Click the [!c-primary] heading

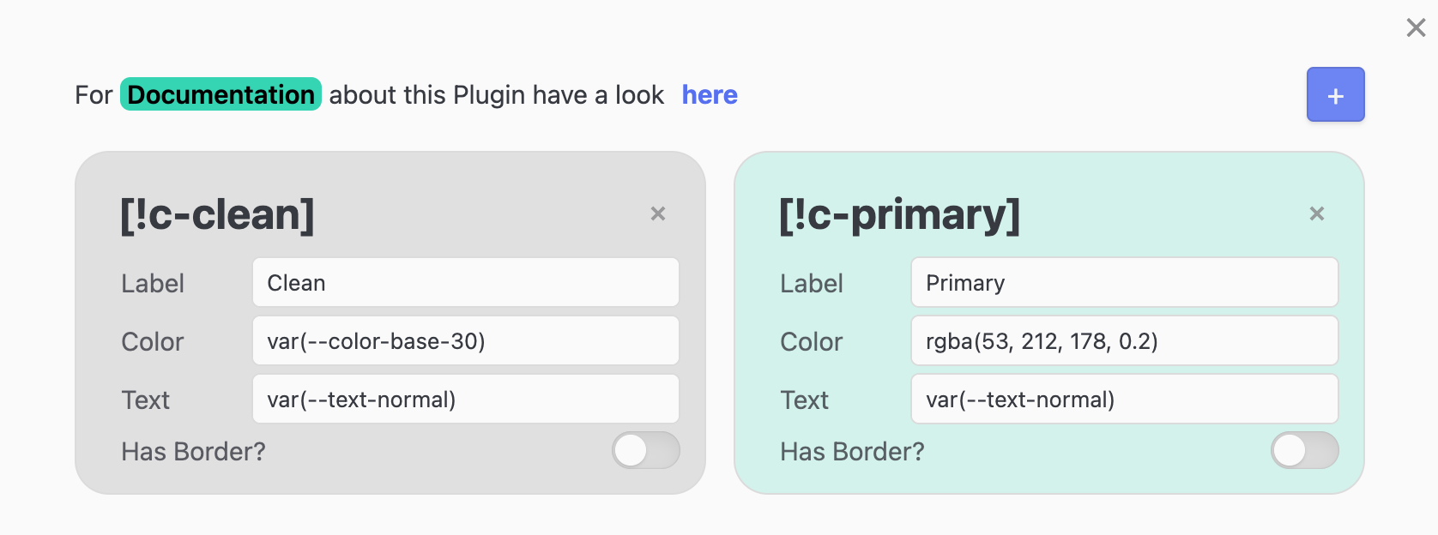[899, 214]
